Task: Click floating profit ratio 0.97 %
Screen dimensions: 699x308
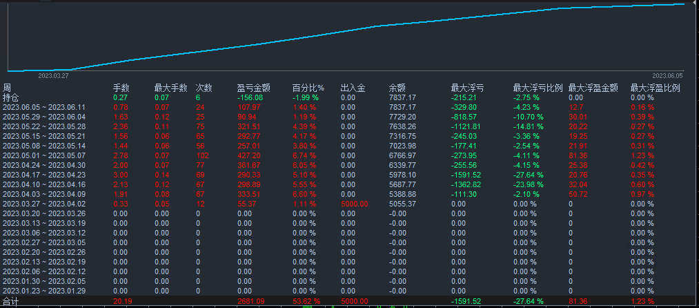Action: pos(642,194)
